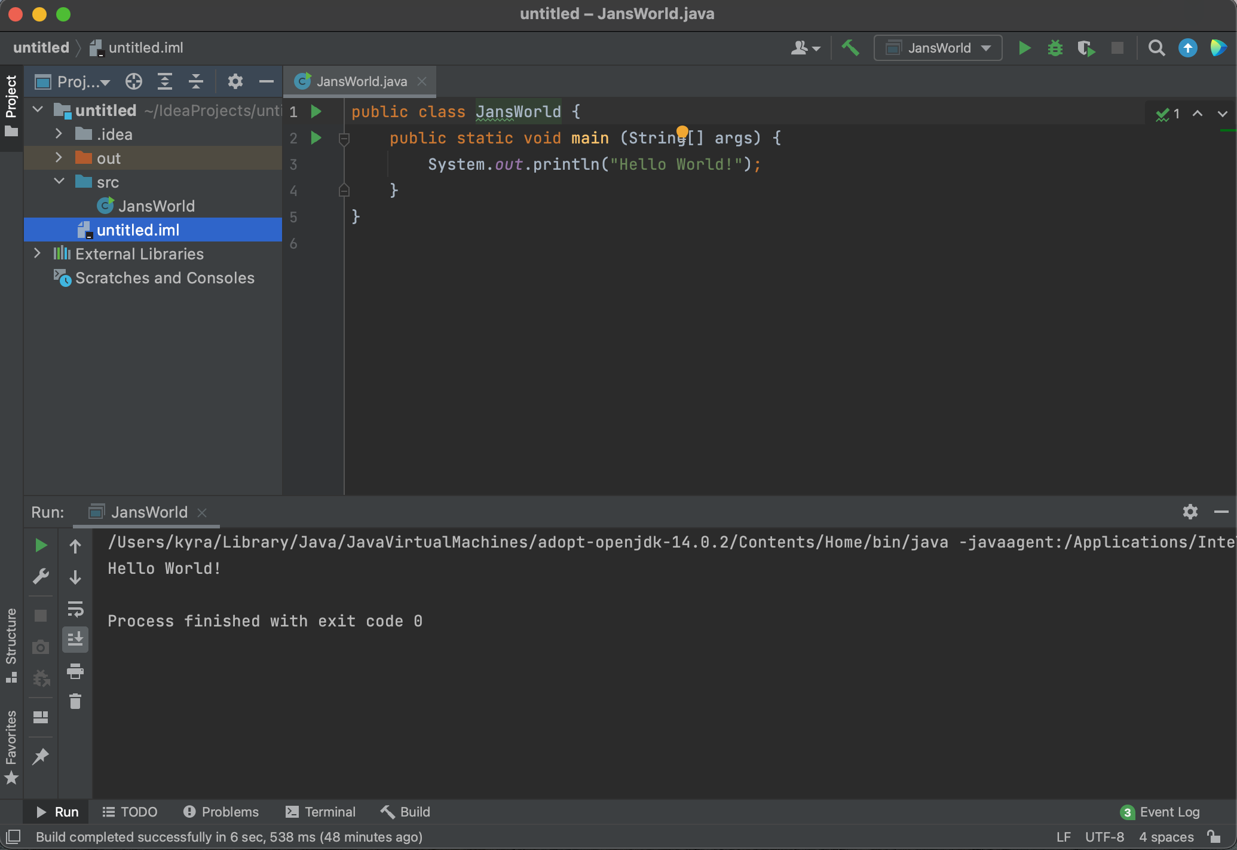Change UTF-8 file encoding
The image size is (1237, 850).
pos(1104,837)
